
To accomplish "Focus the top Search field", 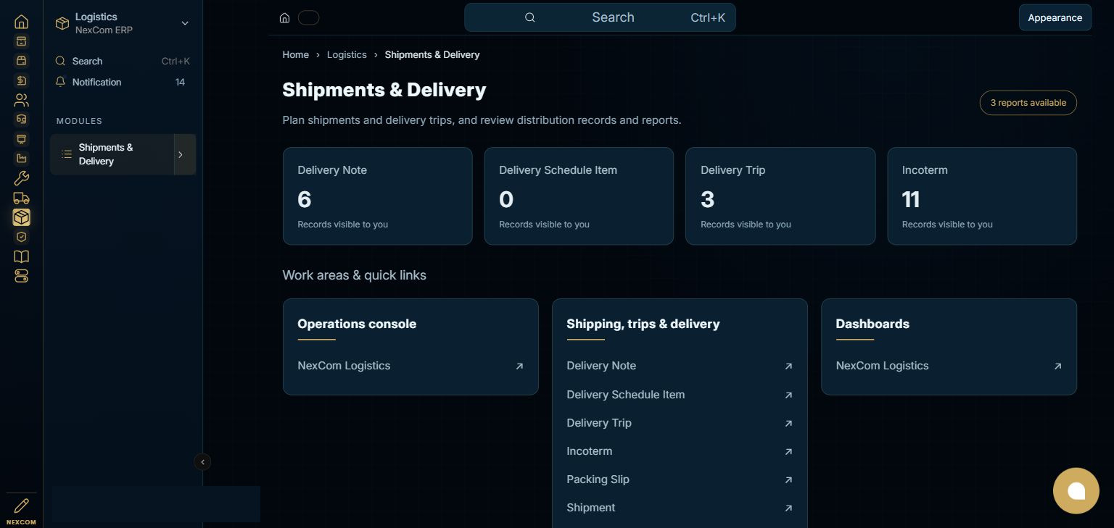I will pyautogui.click(x=600, y=17).
